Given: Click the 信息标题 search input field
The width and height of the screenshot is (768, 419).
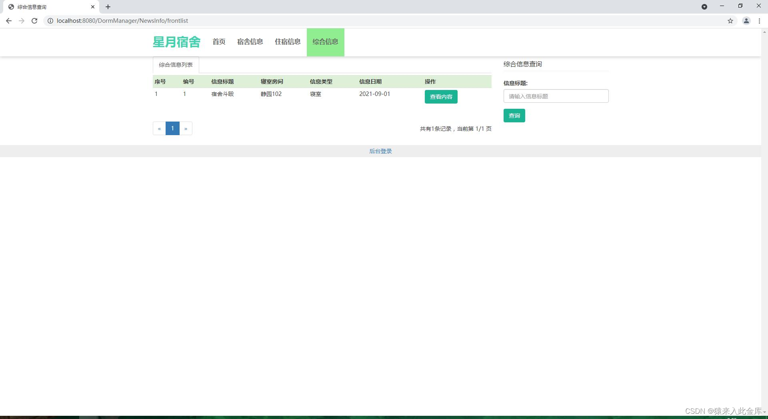Looking at the screenshot, I should pos(556,96).
